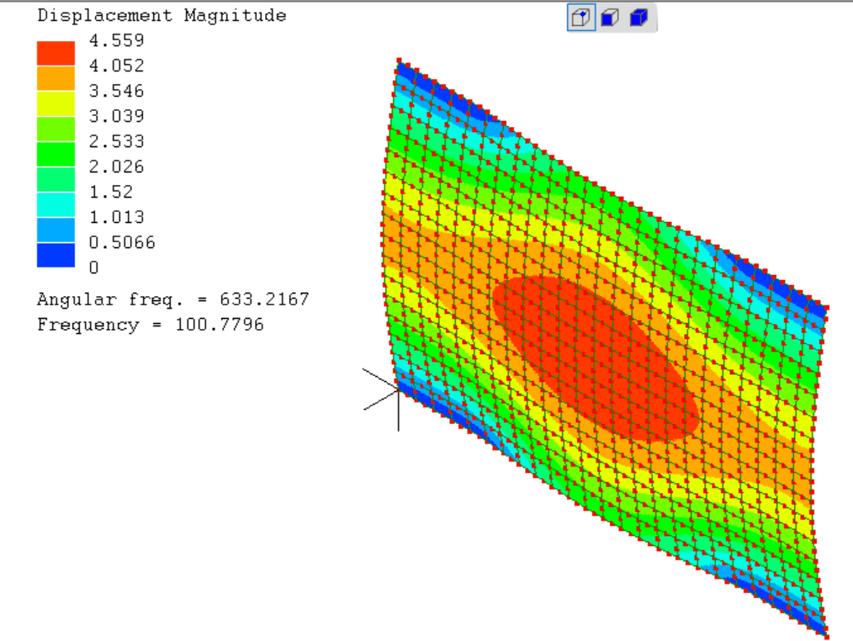Click the orange 4.052 legend swatch

coord(56,78)
